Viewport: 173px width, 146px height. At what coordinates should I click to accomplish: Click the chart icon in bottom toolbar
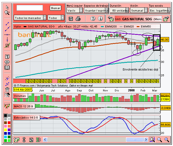click(x=17, y=140)
